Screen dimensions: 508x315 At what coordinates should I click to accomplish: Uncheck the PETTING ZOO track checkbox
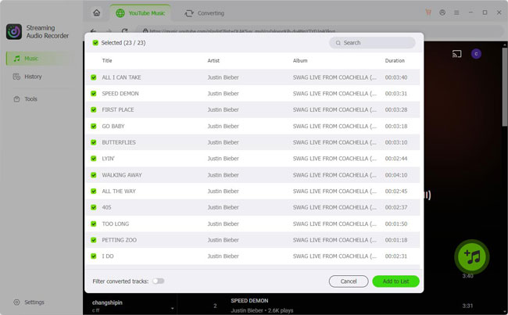pyautogui.click(x=94, y=240)
